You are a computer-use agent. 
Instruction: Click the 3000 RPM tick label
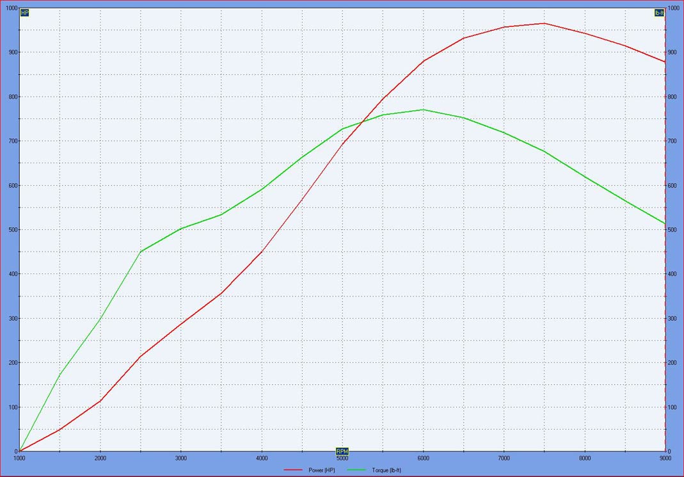click(180, 458)
